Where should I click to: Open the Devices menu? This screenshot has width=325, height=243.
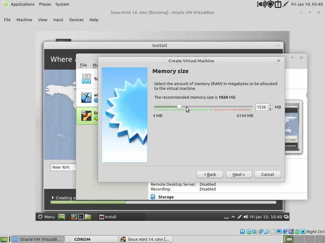pos(76,20)
